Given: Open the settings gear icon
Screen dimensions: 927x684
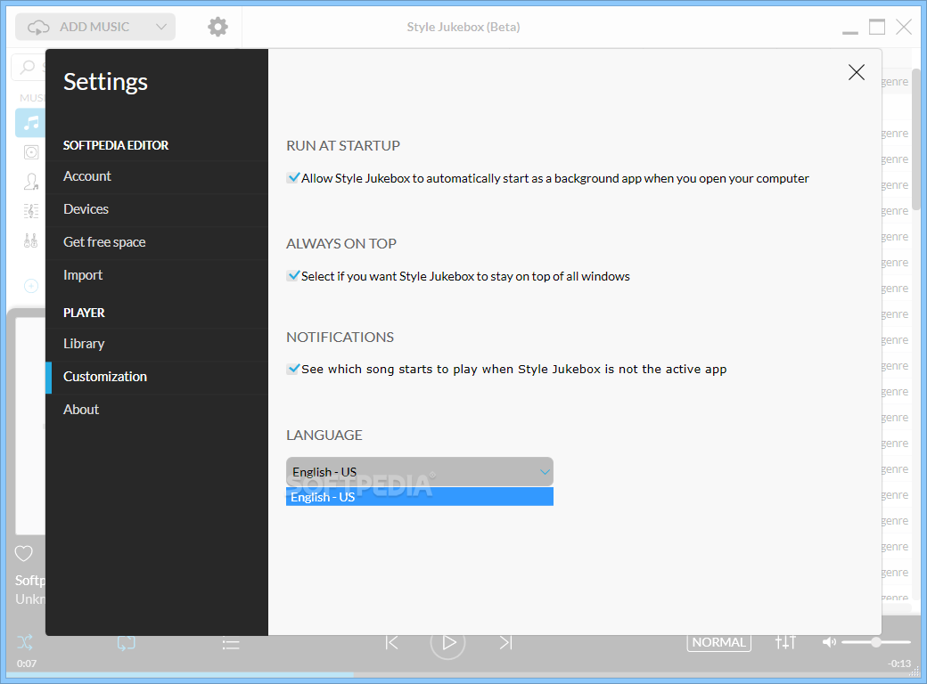Looking at the screenshot, I should click(217, 27).
